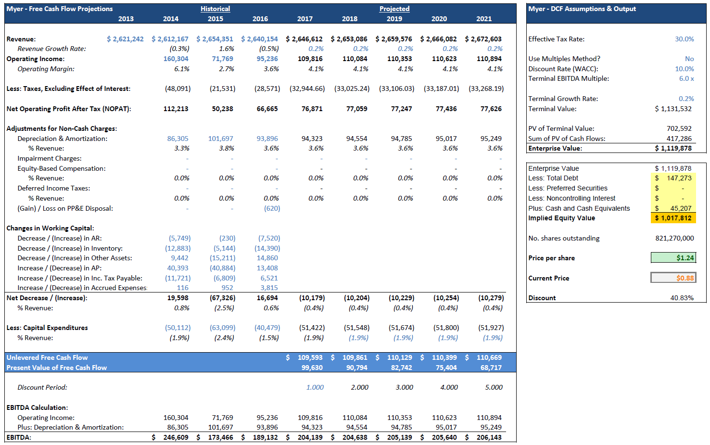Select the 2016 PP&E Disposal value (620)

[272, 208]
